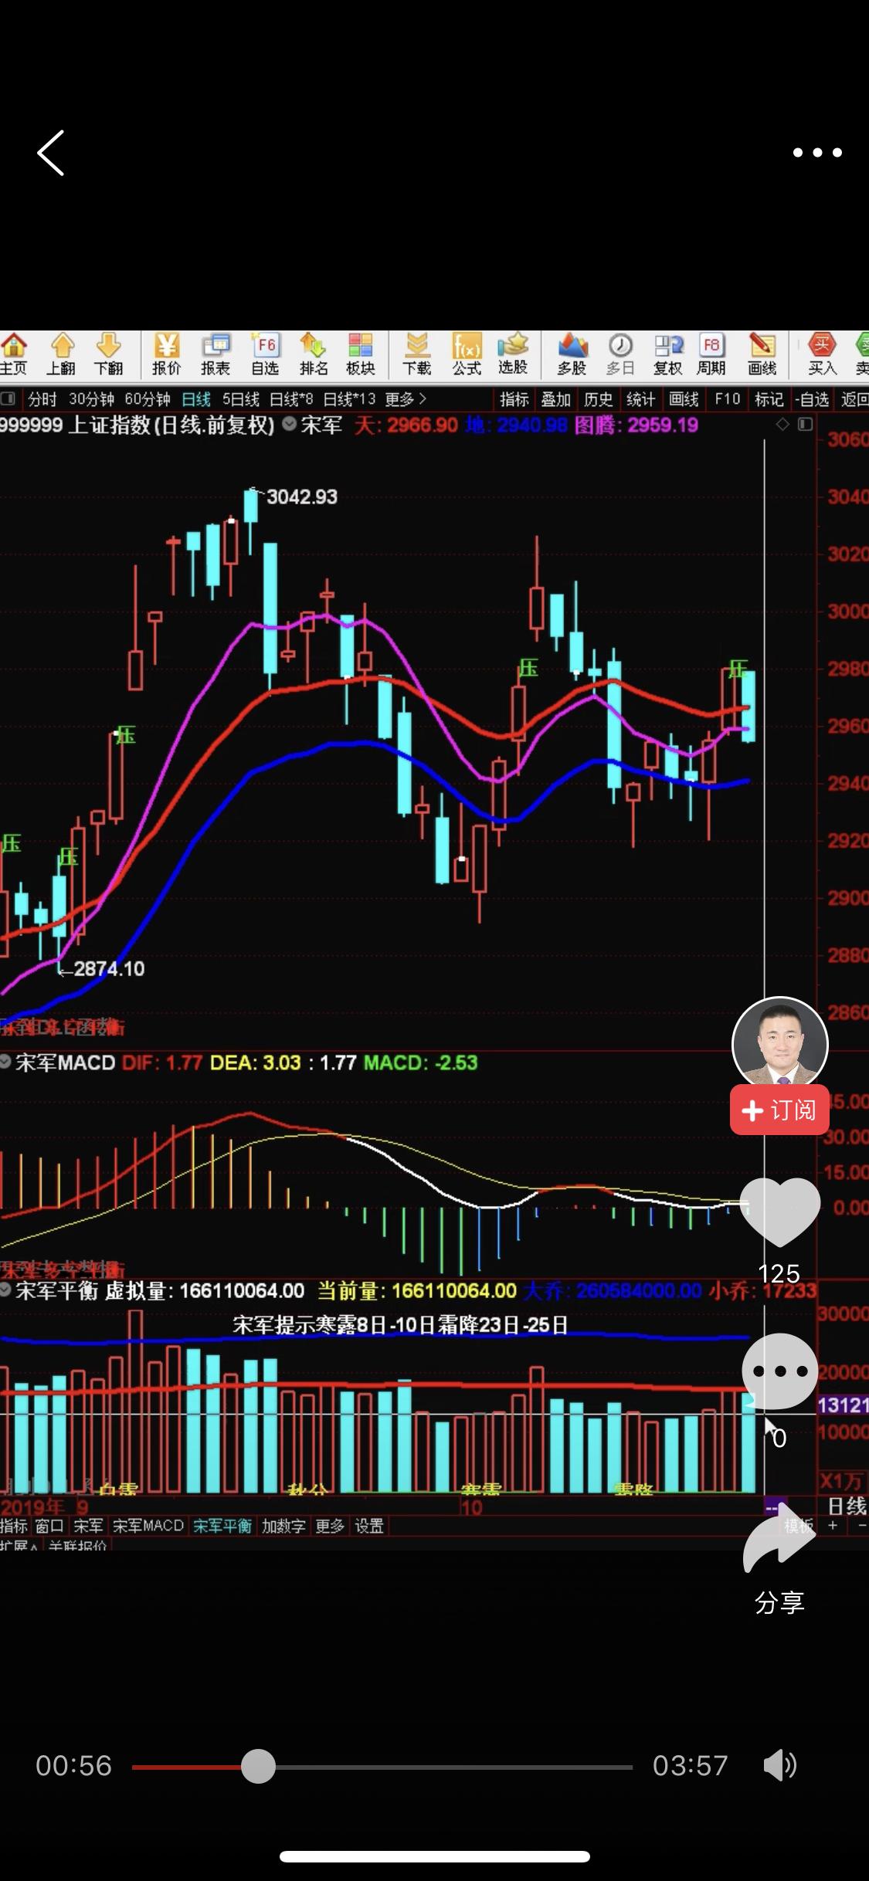Zoom in the chart with + button
The width and height of the screenshot is (869, 1881).
(x=833, y=1526)
